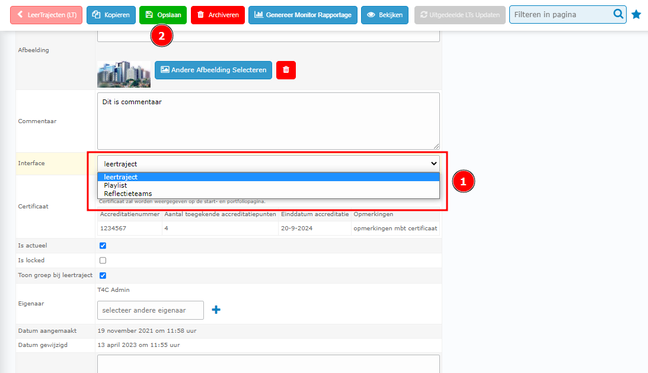Click the red trash icon beside the image

coord(286,70)
